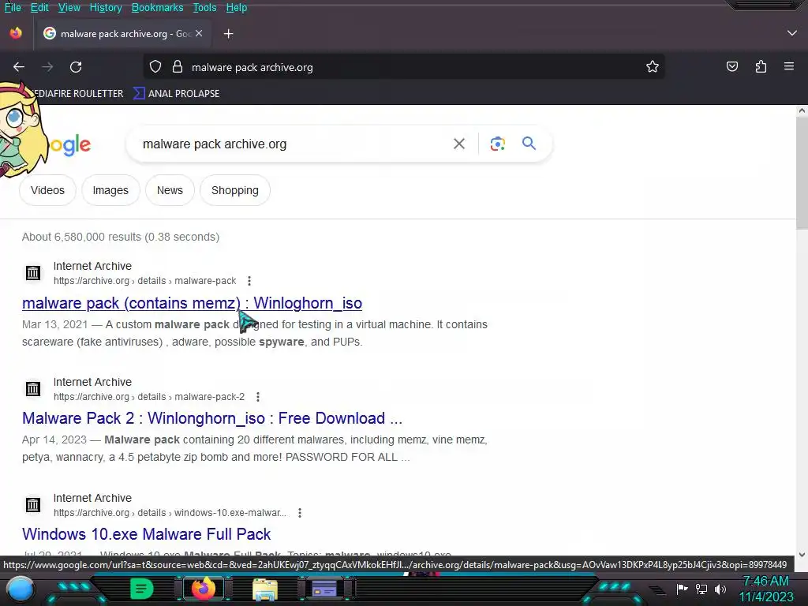The width and height of the screenshot is (808, 606).
Task: Open Windows 10.exe Malware Full Pack link
Action: tap(146, 534)
